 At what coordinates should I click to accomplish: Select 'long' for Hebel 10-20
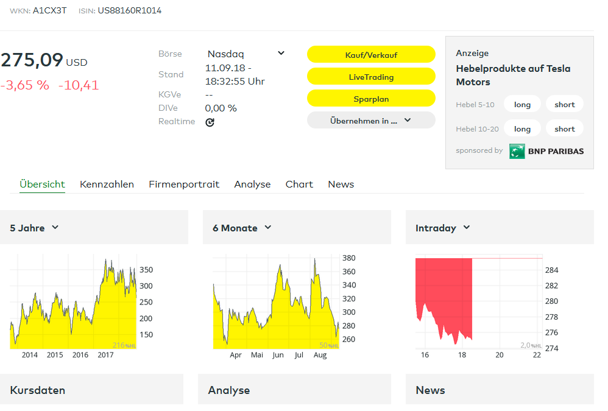(x=522, y=128)
